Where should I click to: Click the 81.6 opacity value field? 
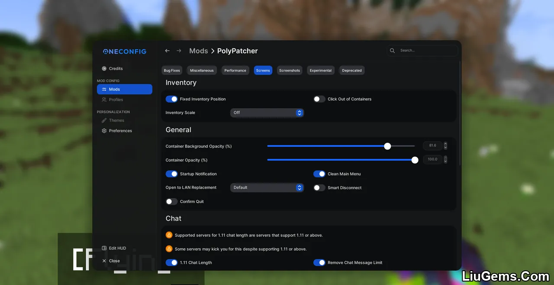pos(432,146)
